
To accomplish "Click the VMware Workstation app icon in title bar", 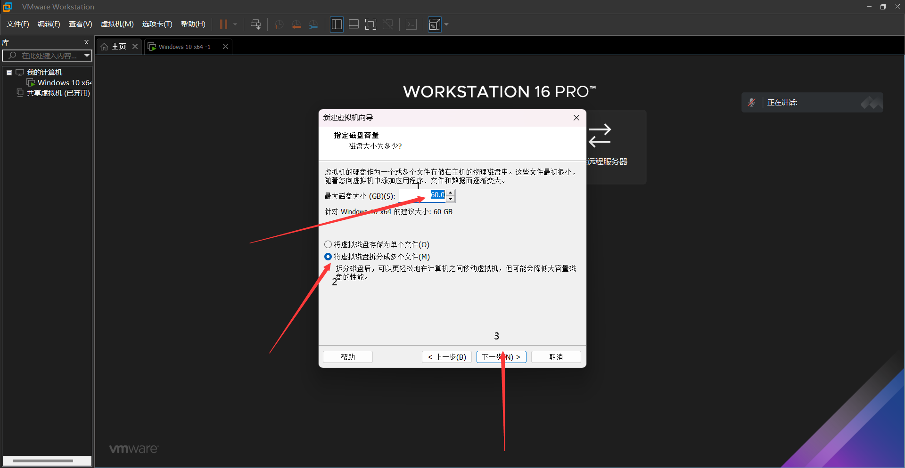I will point(8,7).
